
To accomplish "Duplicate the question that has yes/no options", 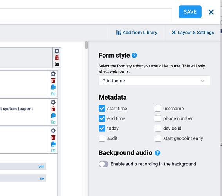I will [x=53, y=144].
